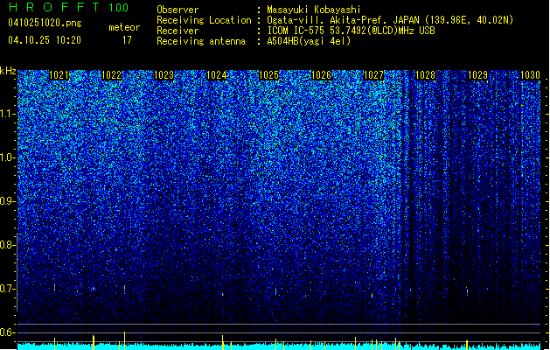Screen dimensions: 550x350
Task: Click the 1026 time marker
Action: [x=321, y=75]
